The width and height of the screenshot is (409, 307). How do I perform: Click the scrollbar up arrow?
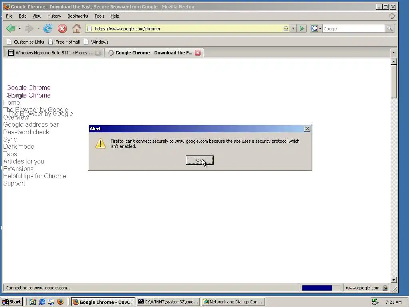point(393,62)
